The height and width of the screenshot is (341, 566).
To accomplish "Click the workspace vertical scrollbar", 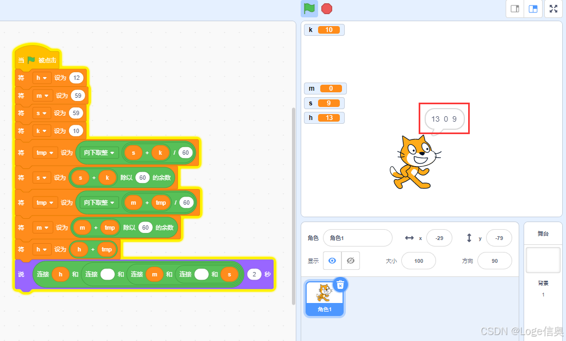I will (x=294, y=206).
